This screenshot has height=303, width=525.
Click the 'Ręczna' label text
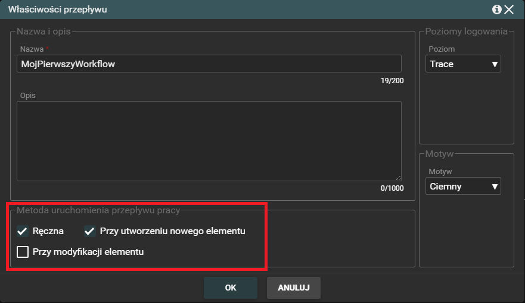tap(48, 231)
